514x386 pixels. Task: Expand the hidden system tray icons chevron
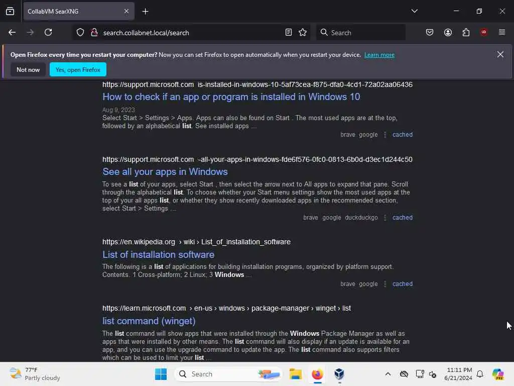(388, 374)
